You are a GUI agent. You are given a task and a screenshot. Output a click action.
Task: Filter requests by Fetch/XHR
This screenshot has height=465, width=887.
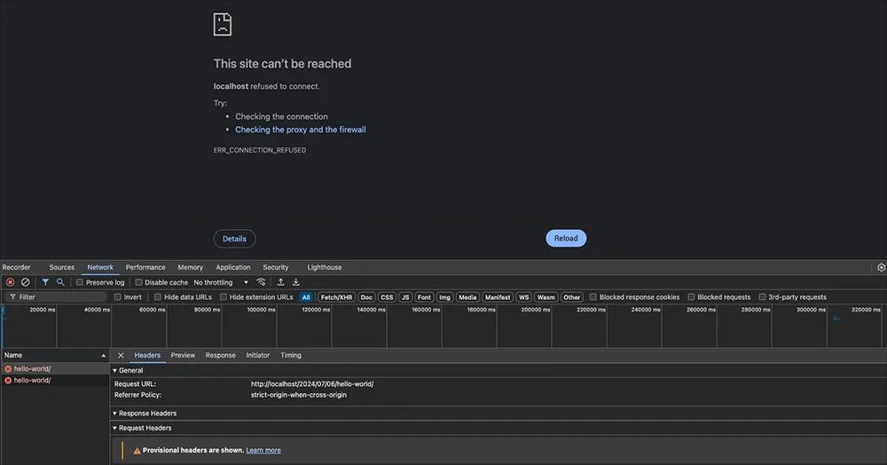(x=336, y=297)
